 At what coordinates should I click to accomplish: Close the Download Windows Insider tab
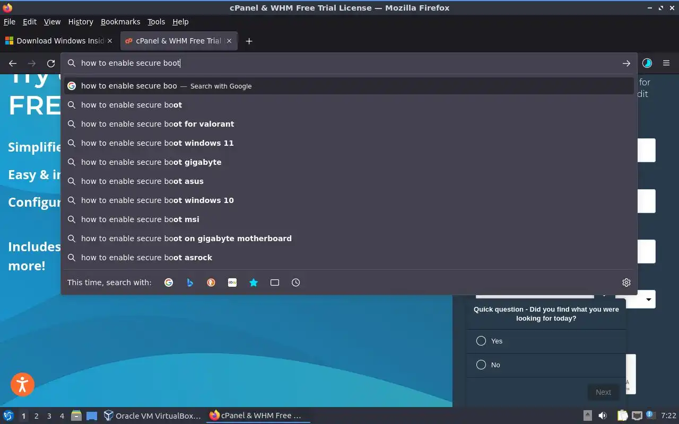110,41
